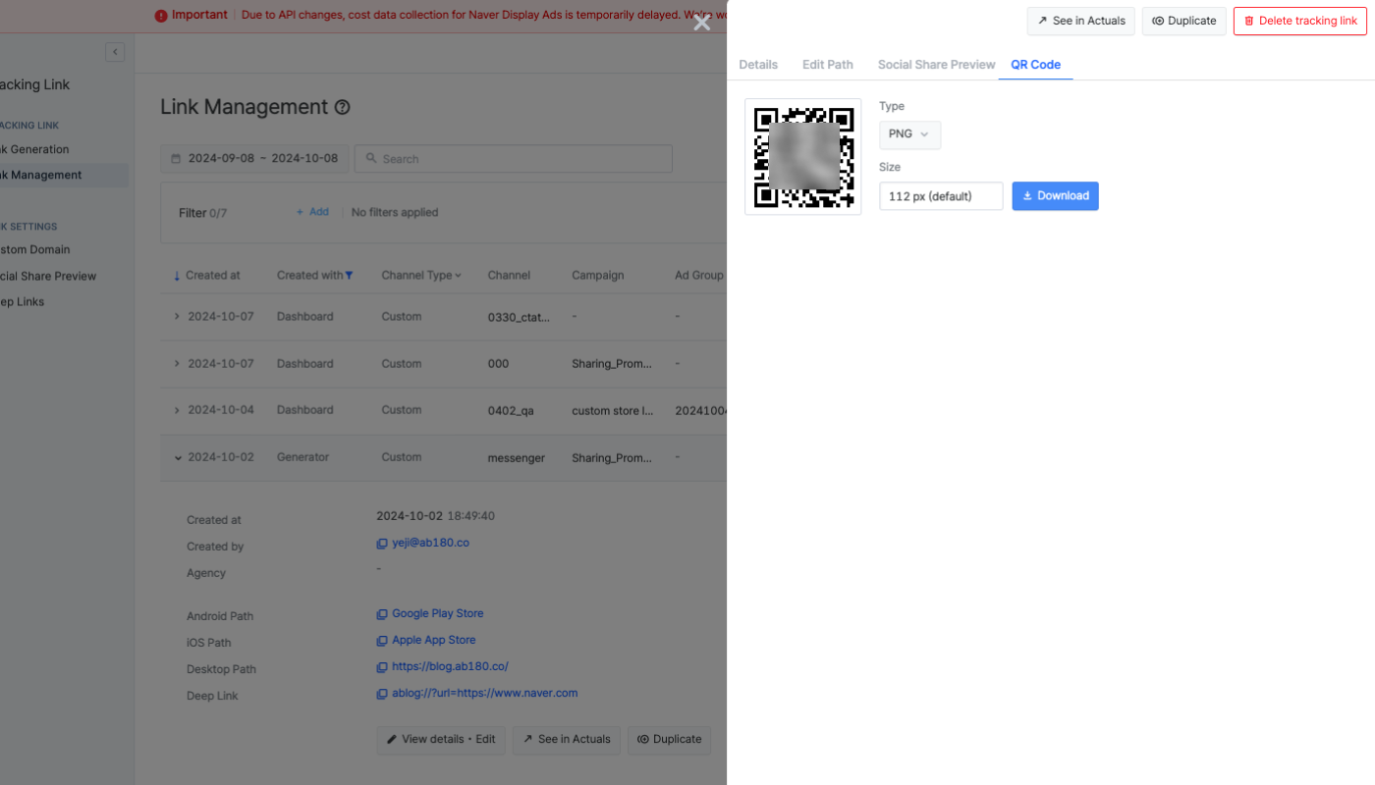Copy the ablog deep link URL
Image resolution: width=1375 pixels, height=785 pixels.
(382, 694)
